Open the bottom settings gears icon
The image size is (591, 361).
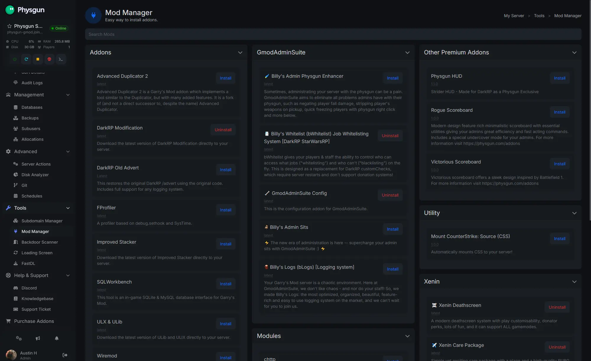click(x=19, y=338)
